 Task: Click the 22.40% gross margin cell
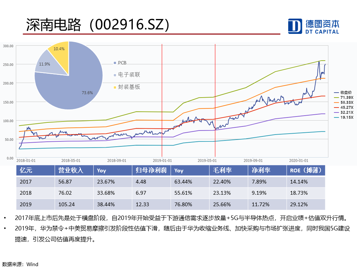[x=229, y=182]
